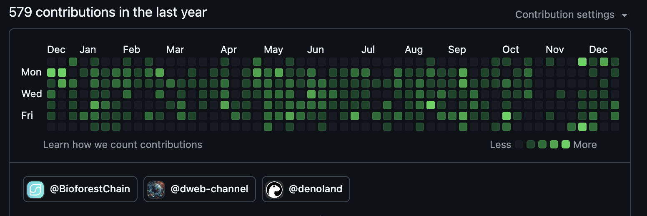Click the Fri weekday label
Viewport: 647px width, 216px height.
(x=27, y=115)
